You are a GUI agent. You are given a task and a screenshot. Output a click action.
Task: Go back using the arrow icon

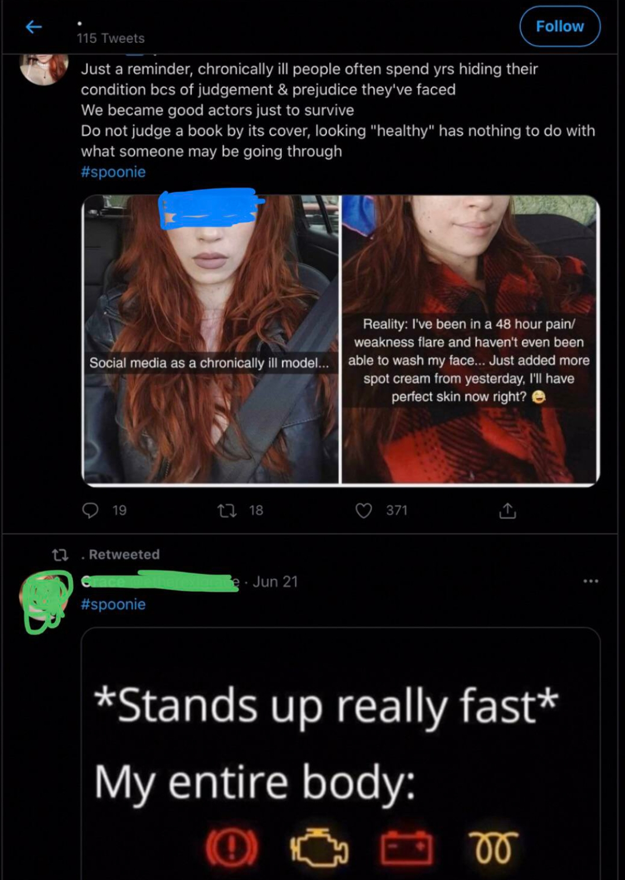pyautogui.click(x=34, y=27)
